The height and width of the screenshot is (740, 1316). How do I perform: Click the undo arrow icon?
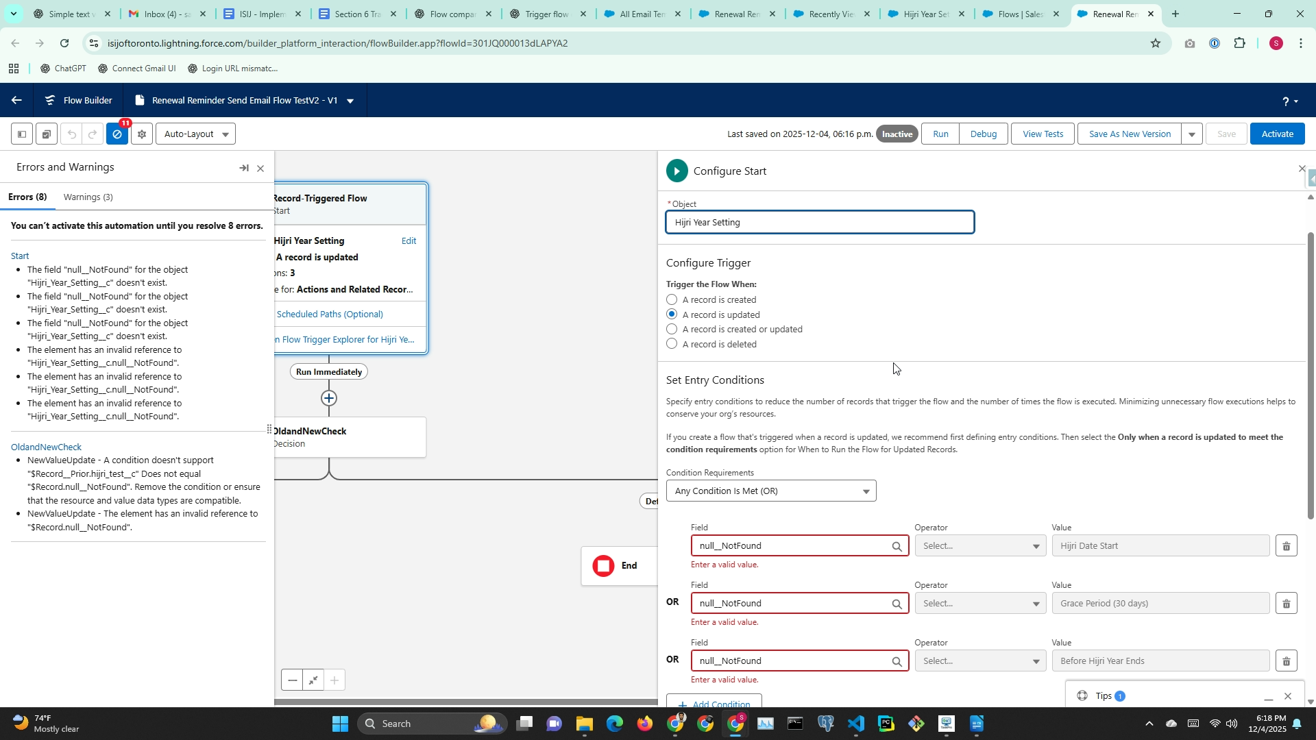[x=71, y=134]
